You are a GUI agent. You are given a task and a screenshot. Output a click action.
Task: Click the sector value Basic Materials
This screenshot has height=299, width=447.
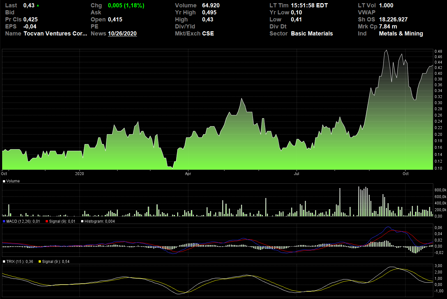click(x=312, y=34)
